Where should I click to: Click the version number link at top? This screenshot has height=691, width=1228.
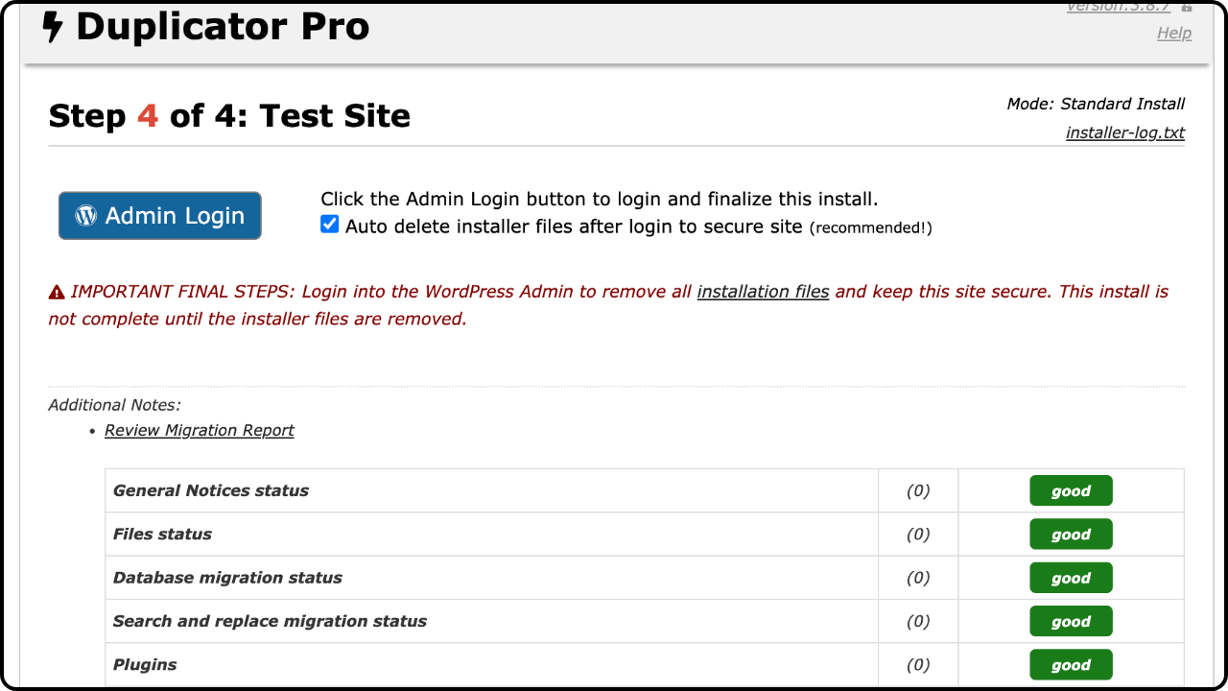point(1119,6)
